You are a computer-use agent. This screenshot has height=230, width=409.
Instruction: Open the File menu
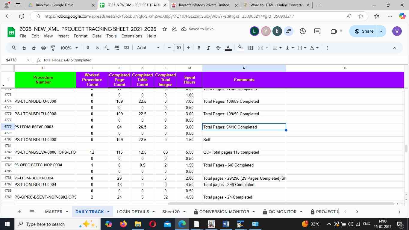pyautogui.click(x=23, y=36)
